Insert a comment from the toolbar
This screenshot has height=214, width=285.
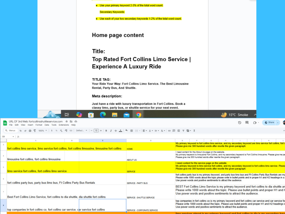click(x=174, y=131)
